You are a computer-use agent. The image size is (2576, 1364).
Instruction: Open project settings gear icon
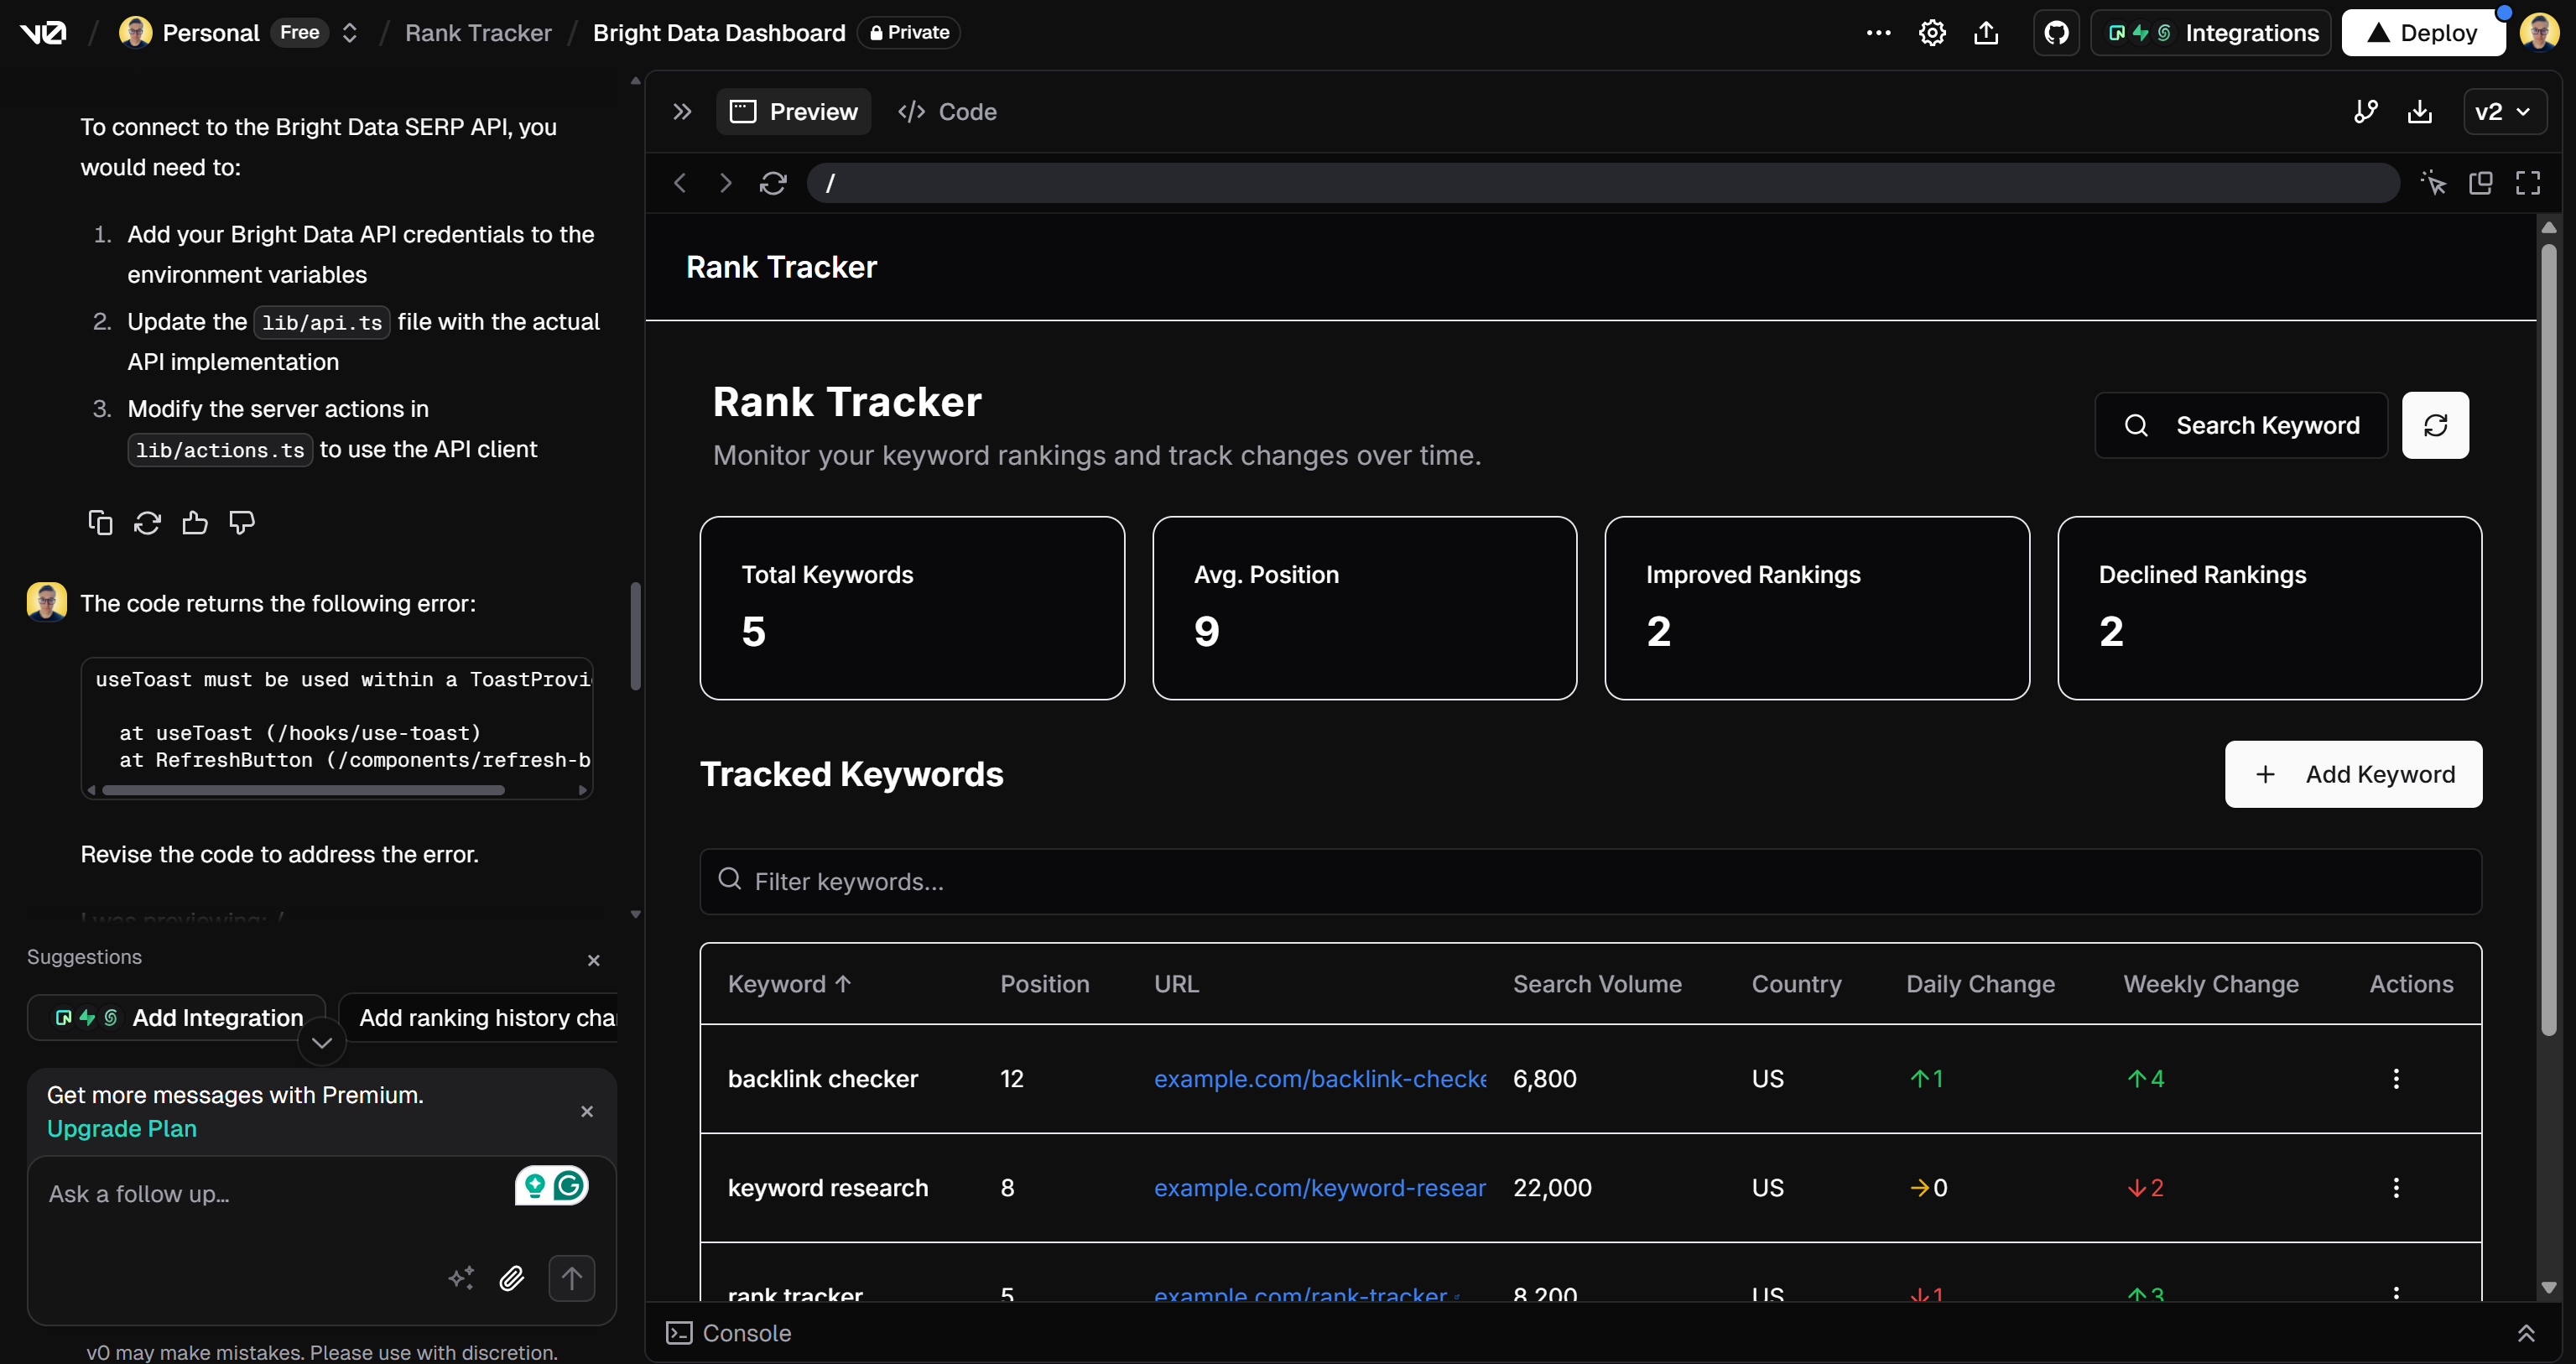coord(1932,33)
